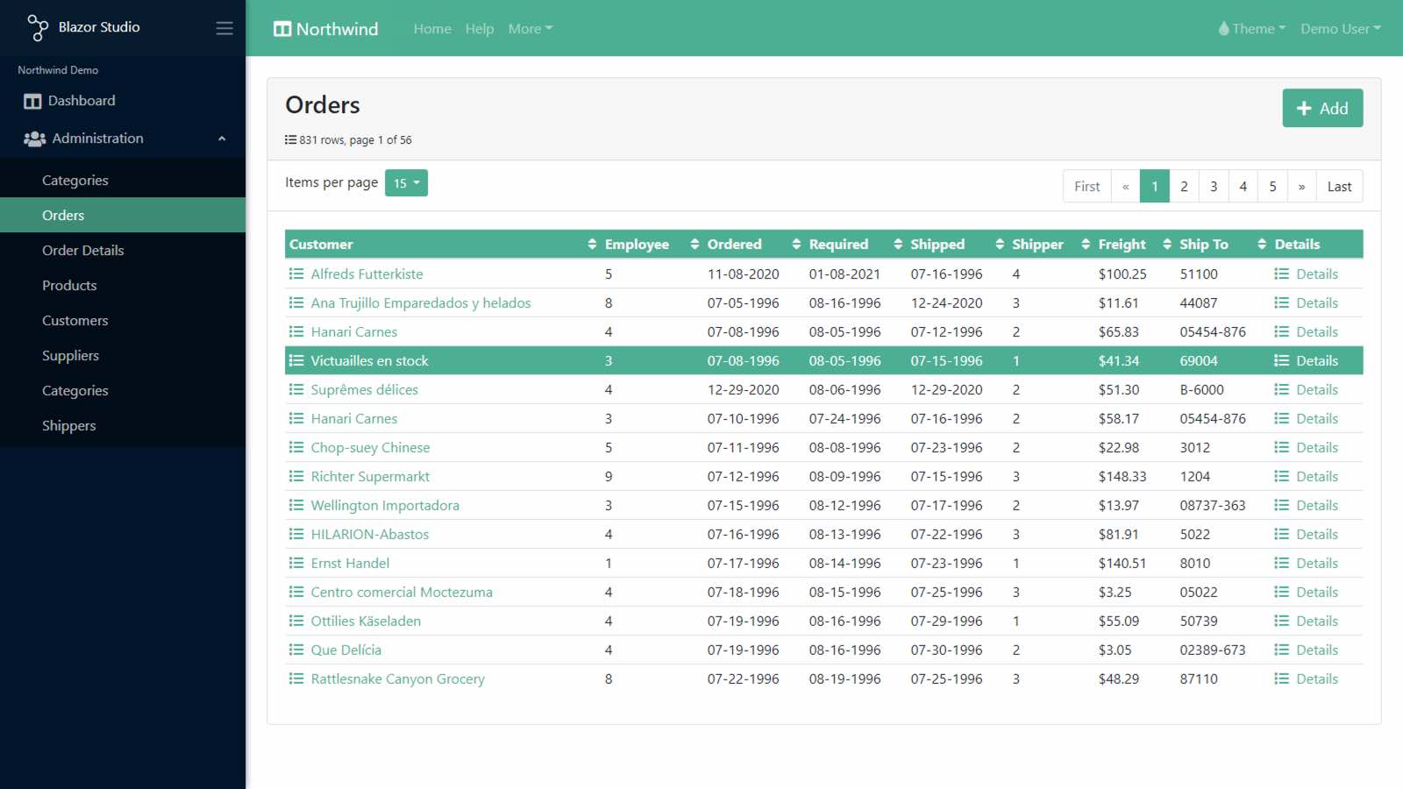Collapse the Administration sidebar section
1403x789 pixels.
click(222, 139)
